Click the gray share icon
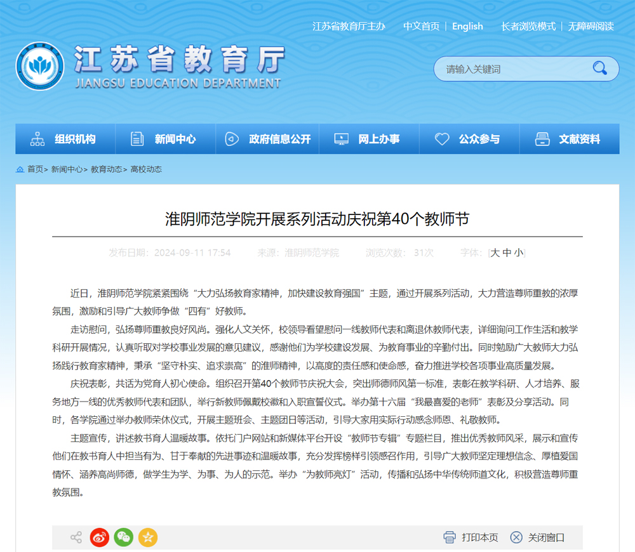635x552 pixels. coord(76,537)
